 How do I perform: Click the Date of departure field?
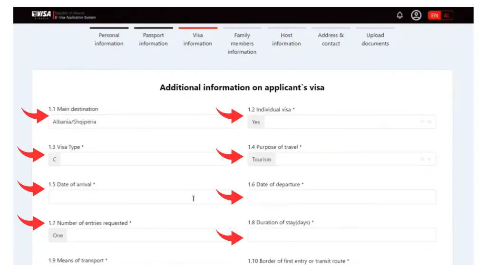coord(341,197)
